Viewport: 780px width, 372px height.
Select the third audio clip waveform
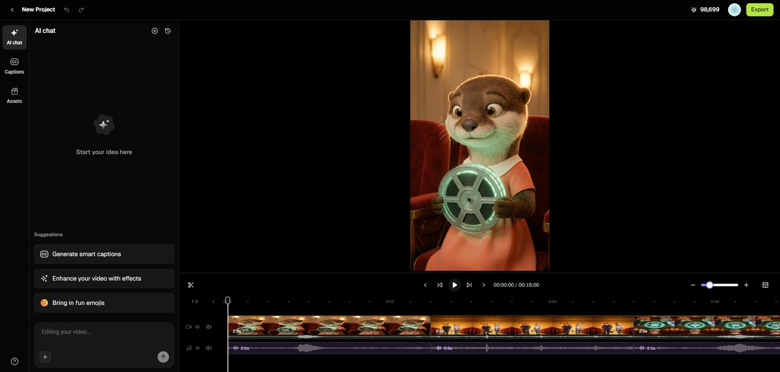(707, 348)
